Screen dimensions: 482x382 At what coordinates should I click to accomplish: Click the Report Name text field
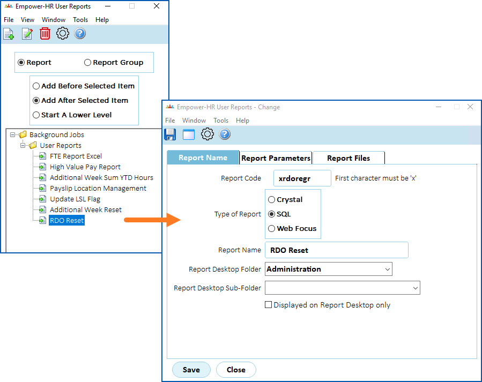[x=337, y=250]
